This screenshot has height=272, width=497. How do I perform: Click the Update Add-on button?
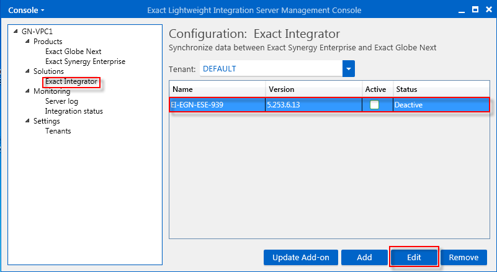coord(300,257)
